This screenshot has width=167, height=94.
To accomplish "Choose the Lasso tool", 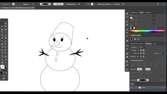I will point(6,26).
